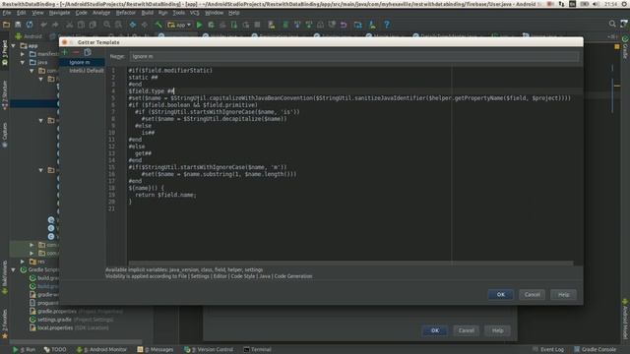Click the green Run app button
The width and height of the screenshot is (630, 354).
click(x=199, y=25)
